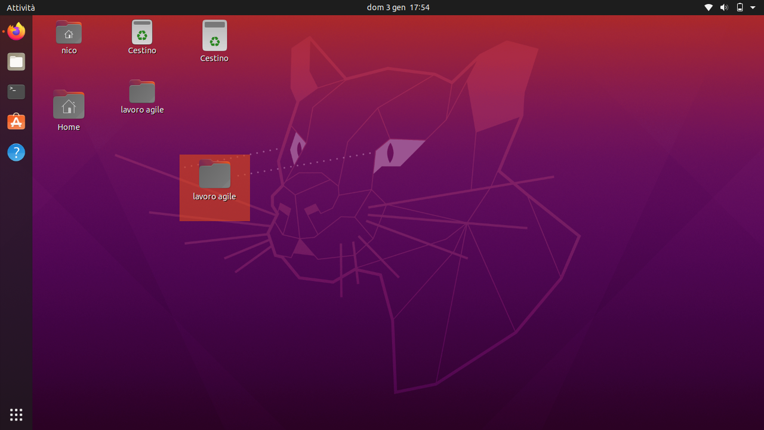Open the Home folder on the desktop
The width and height of the screenshot is (764, 430).
[x=69, y=106]
